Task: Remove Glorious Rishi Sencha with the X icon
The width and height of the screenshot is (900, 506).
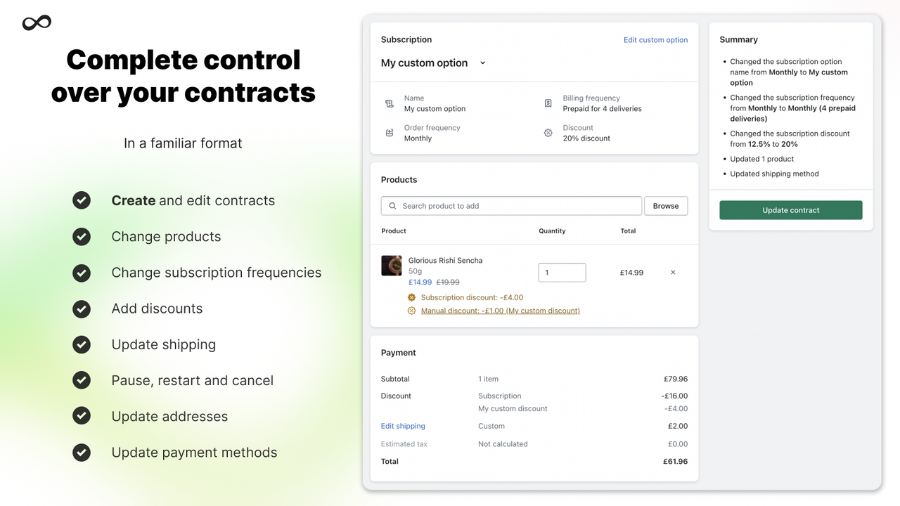Action: (672, 272)
